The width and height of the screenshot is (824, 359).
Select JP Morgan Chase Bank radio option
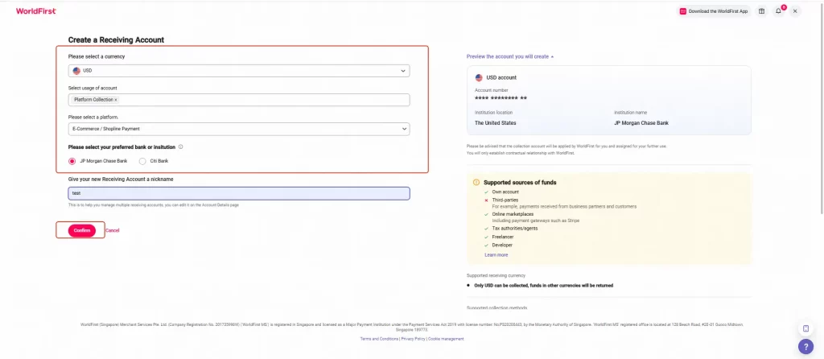(72, 161)
